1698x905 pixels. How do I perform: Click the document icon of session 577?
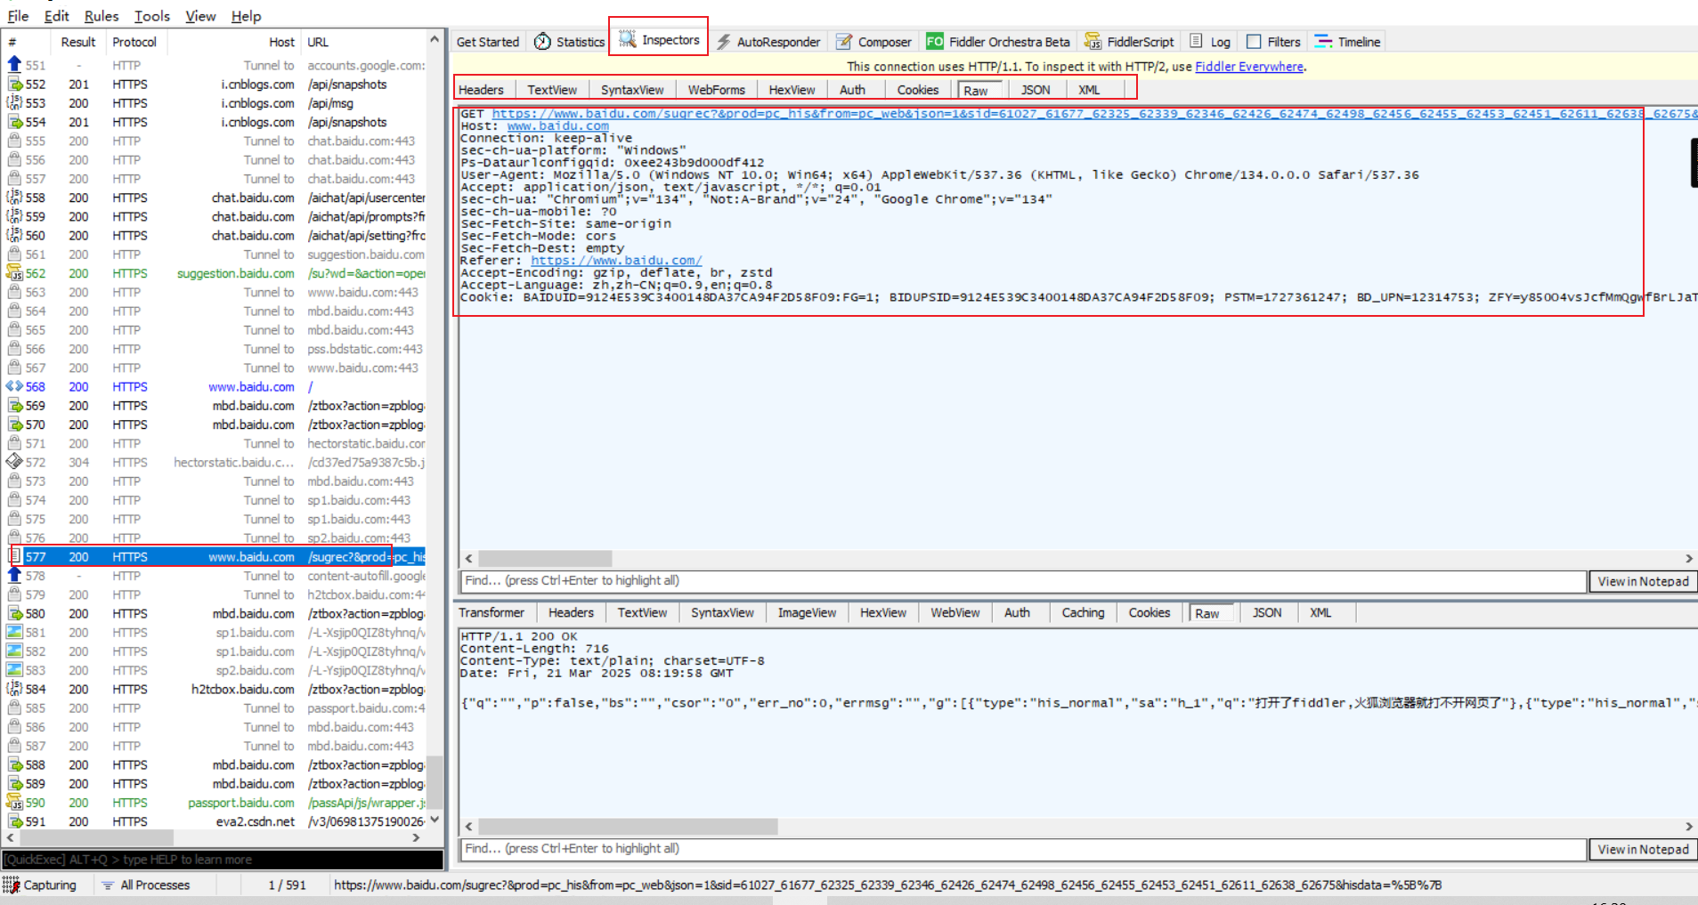(x=15, y=556)
